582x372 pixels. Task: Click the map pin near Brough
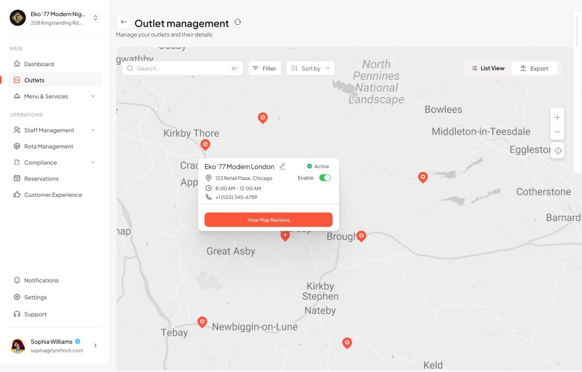click(x=361, y=236)
